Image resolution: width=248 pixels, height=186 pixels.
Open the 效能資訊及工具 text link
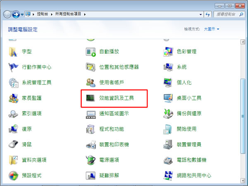(117, 98)
